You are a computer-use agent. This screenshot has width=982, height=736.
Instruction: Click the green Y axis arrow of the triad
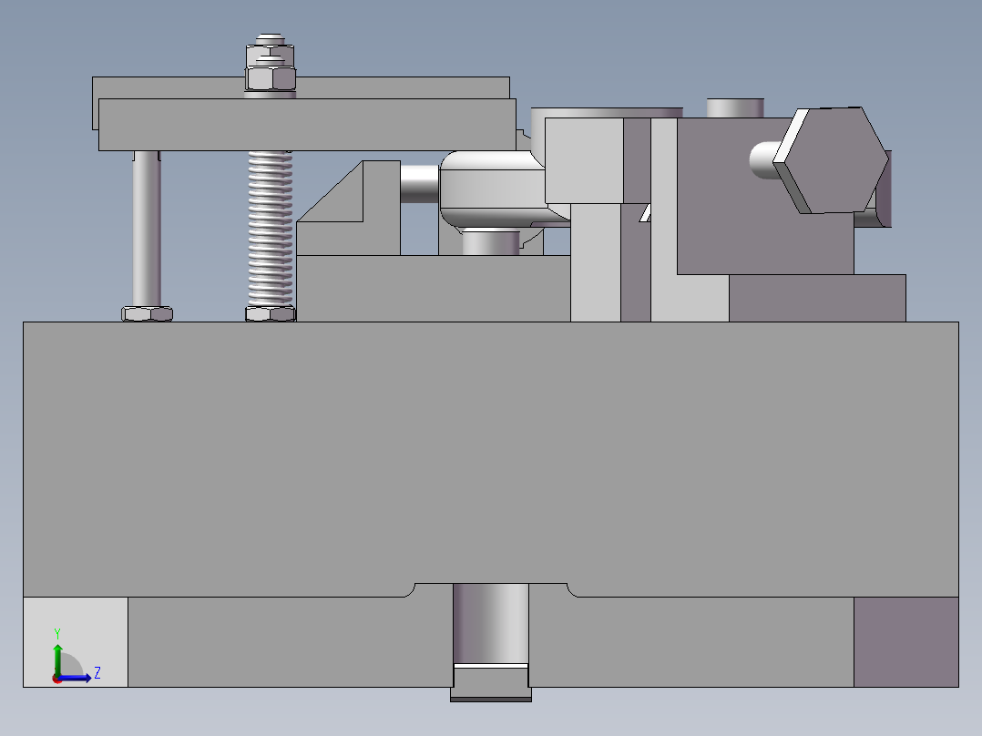tap(57, 659)
